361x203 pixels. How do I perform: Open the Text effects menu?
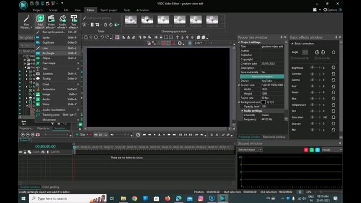pos(74,22)
